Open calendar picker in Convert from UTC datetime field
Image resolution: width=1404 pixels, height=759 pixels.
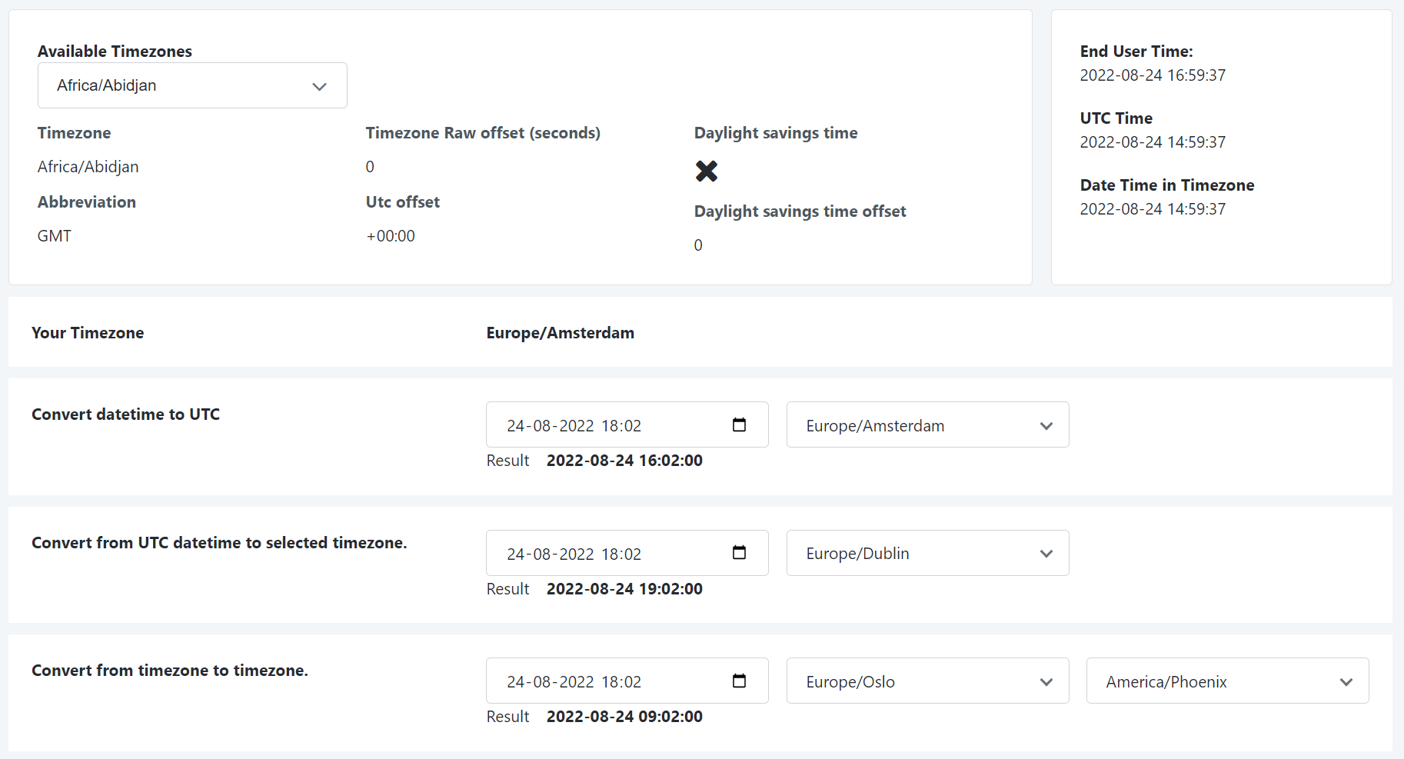pos(739,552)
